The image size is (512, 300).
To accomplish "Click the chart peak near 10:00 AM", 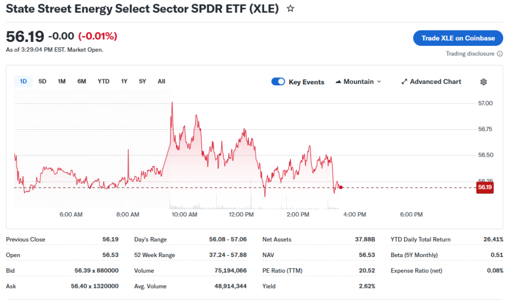I will coord(172,103).
